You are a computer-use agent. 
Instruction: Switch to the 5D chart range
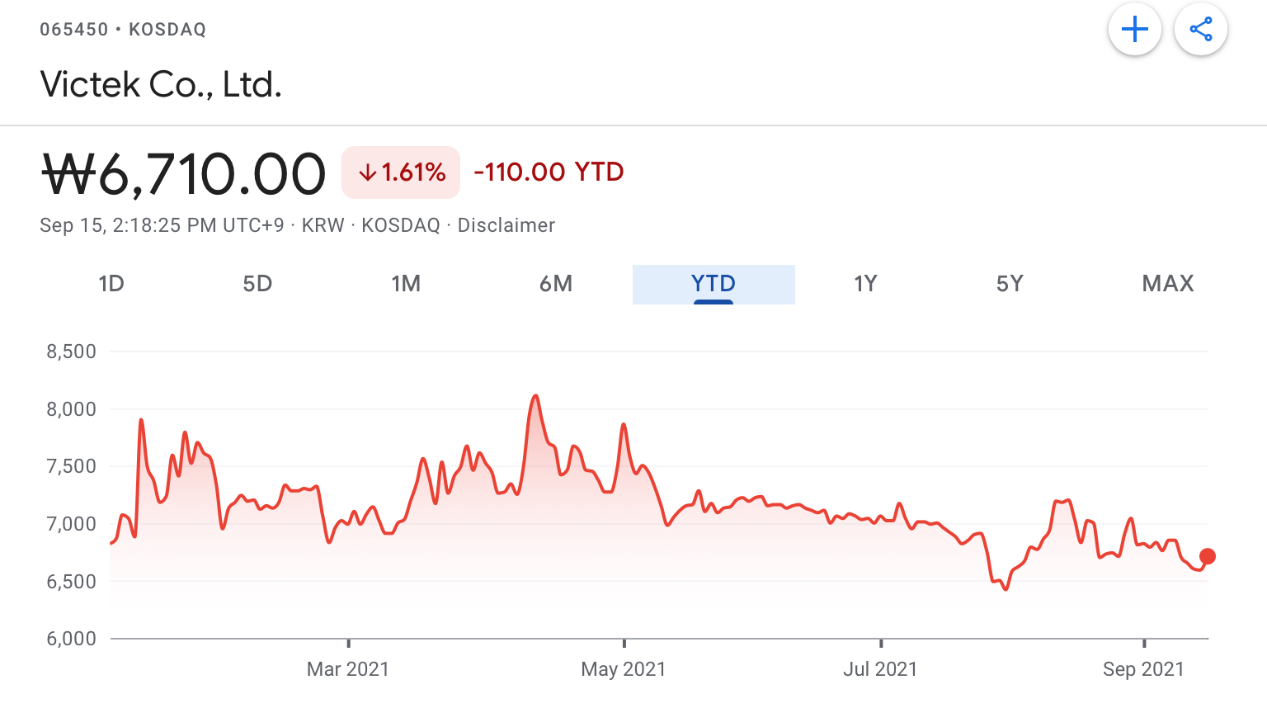(x=257, y=284)
